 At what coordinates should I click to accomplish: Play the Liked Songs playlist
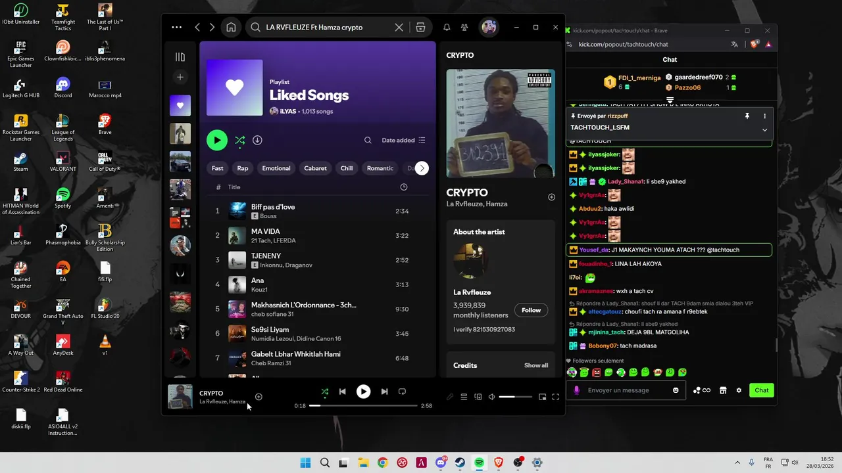click(216, 140)
